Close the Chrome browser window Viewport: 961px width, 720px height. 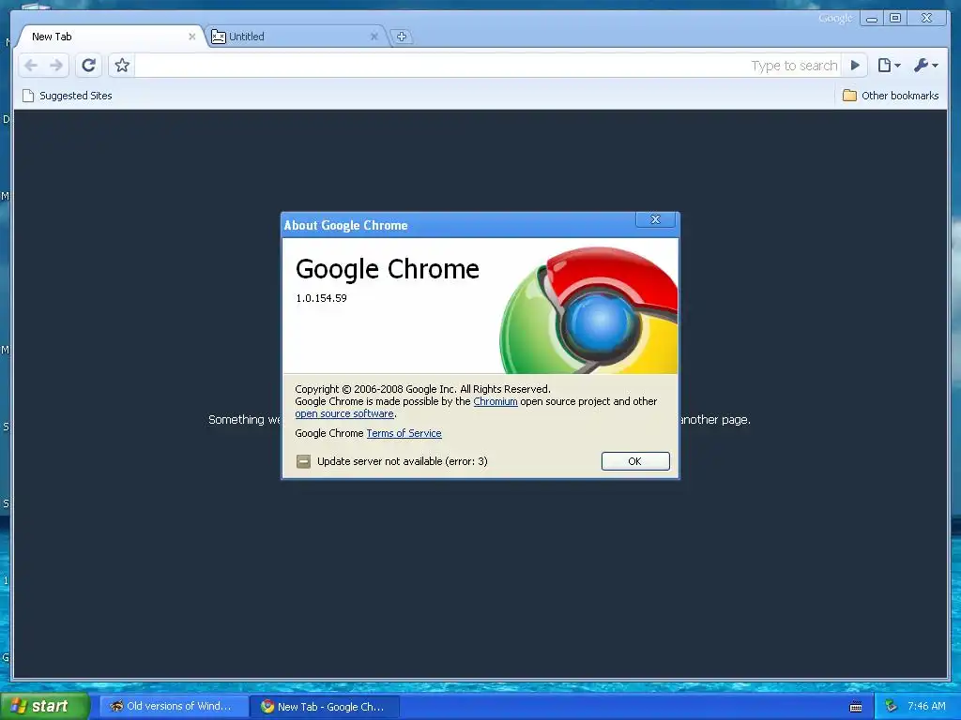(926, 19)
